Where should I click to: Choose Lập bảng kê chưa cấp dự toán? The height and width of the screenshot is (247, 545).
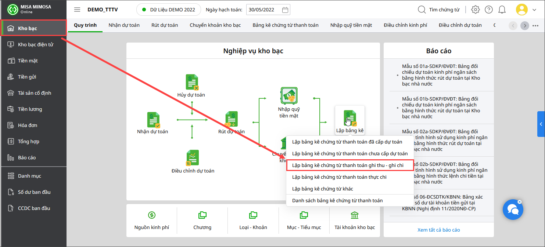point(350,154)
